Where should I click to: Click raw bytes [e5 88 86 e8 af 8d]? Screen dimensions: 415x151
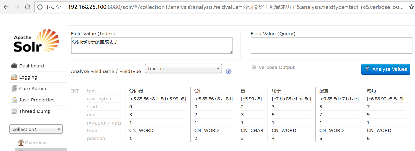coord(214,99)
